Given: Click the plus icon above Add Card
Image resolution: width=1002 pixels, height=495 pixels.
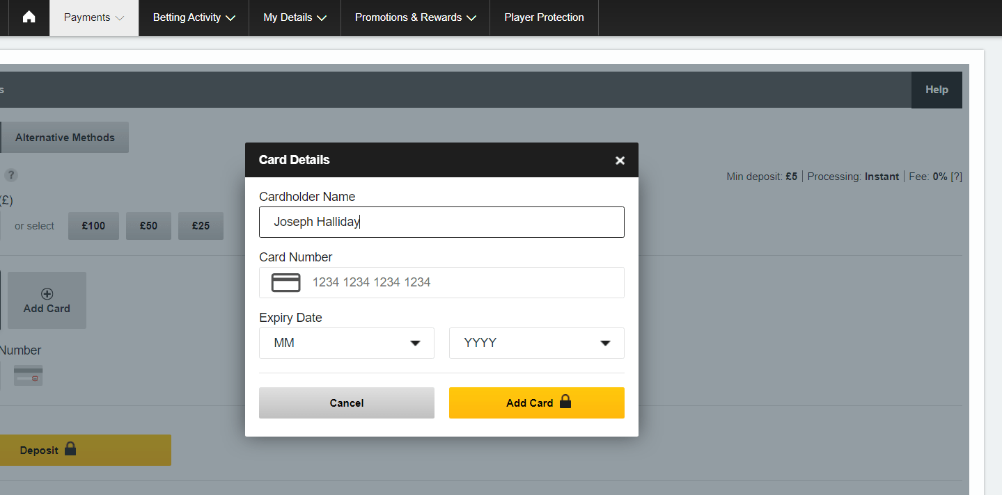Looking at the screenshot, I should (47, 294).
